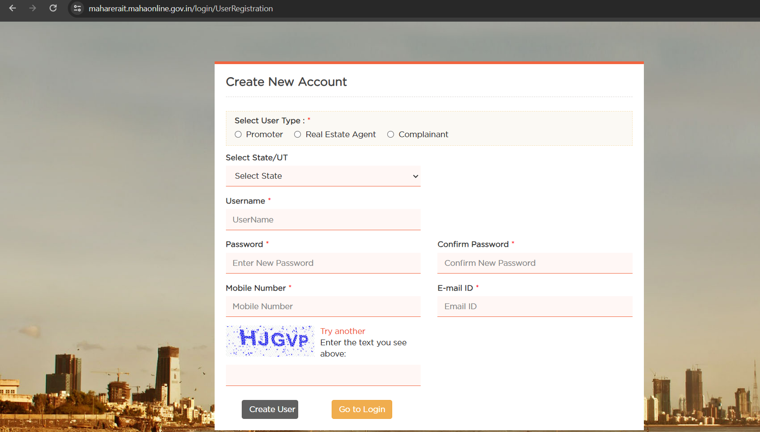Click the URL in the address bar
The image size is (760, 432).
181,9
